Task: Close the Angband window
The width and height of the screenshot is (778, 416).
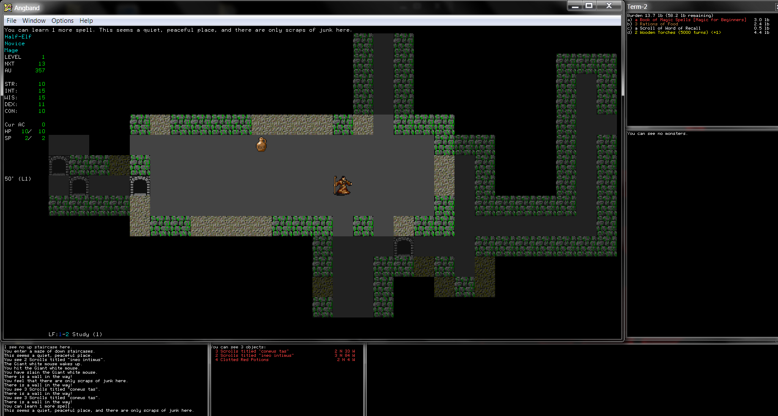Action: 609,5
